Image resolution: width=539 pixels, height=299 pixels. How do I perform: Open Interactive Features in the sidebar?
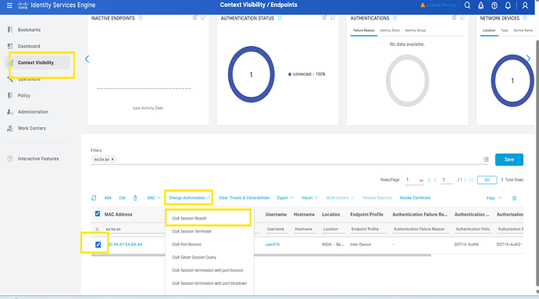(38, 158)
